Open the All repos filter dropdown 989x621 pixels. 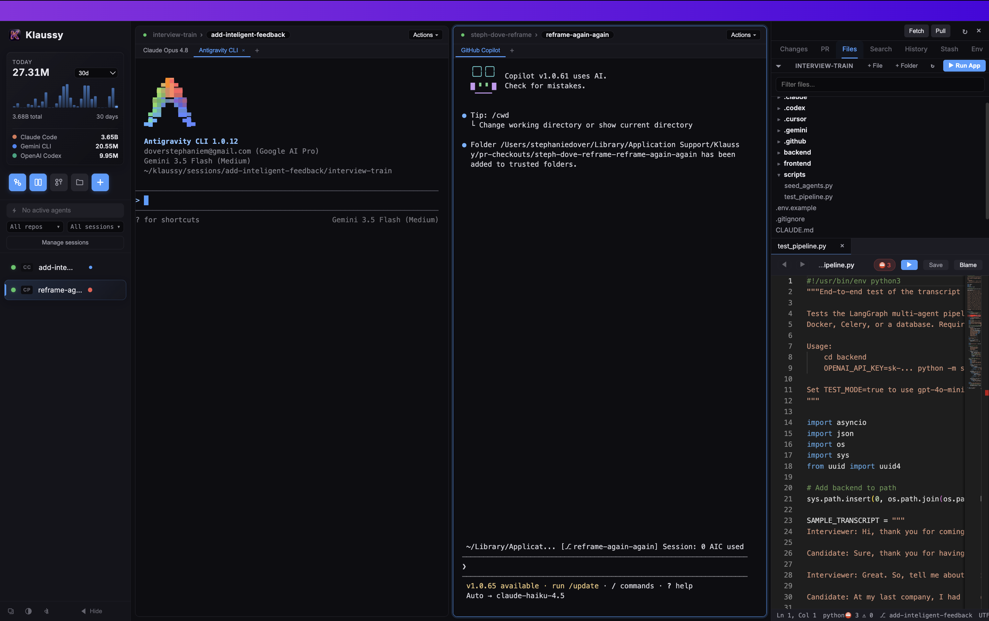[35, 227]
